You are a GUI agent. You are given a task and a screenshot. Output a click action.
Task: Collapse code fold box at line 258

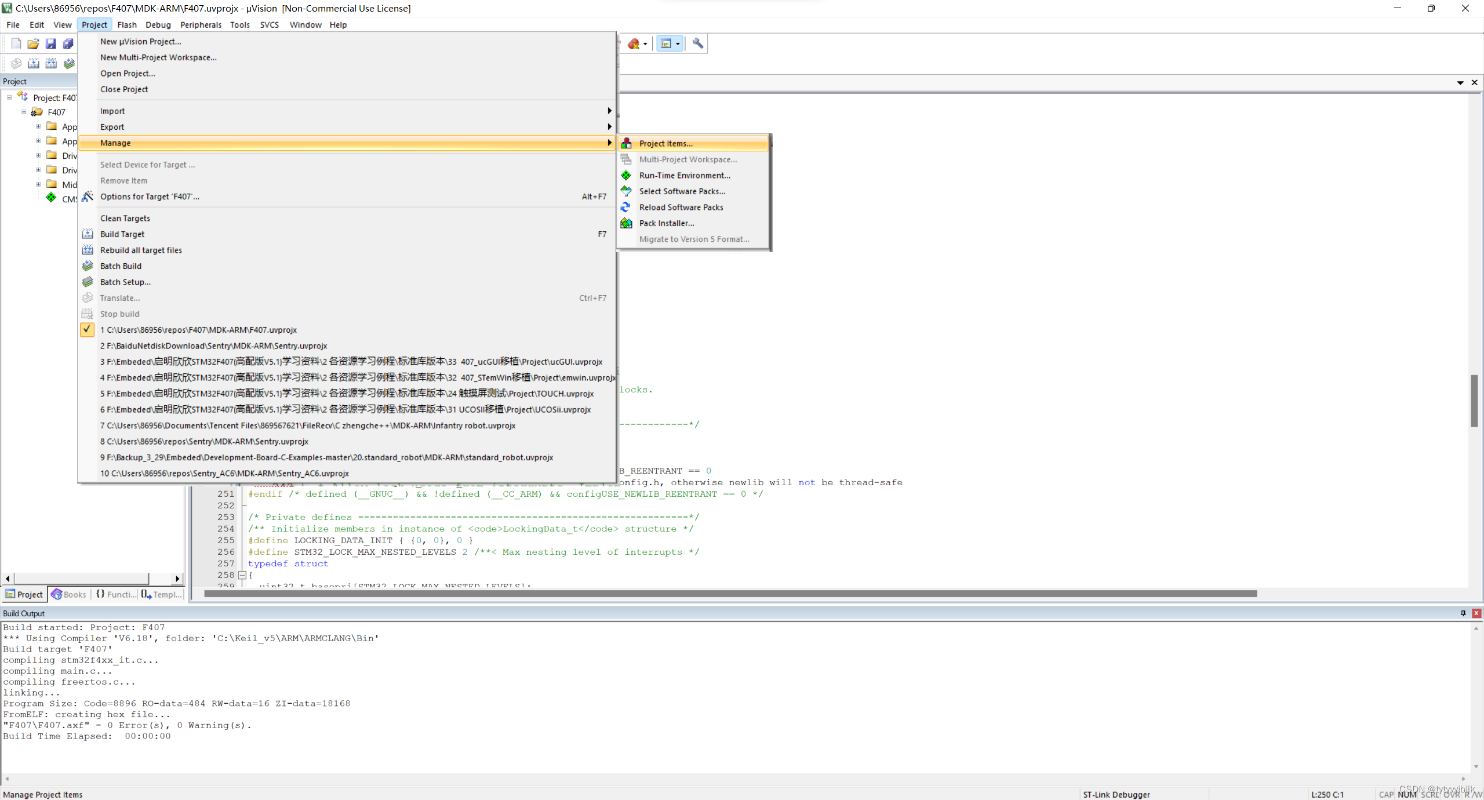(x=242, y=575)
